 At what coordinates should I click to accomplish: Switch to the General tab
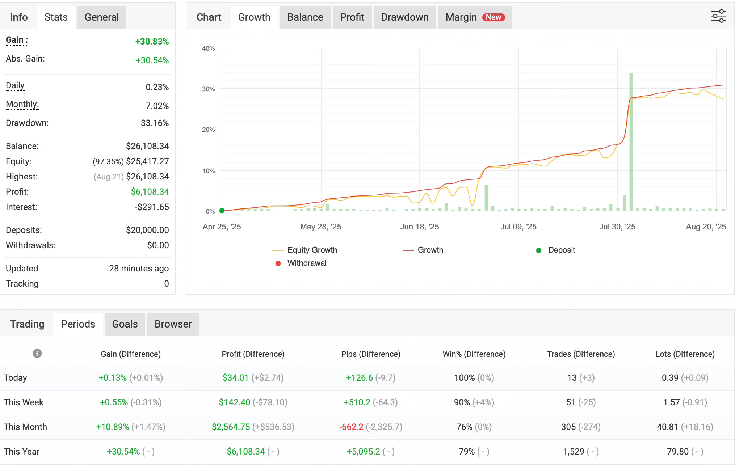(101, 17)
